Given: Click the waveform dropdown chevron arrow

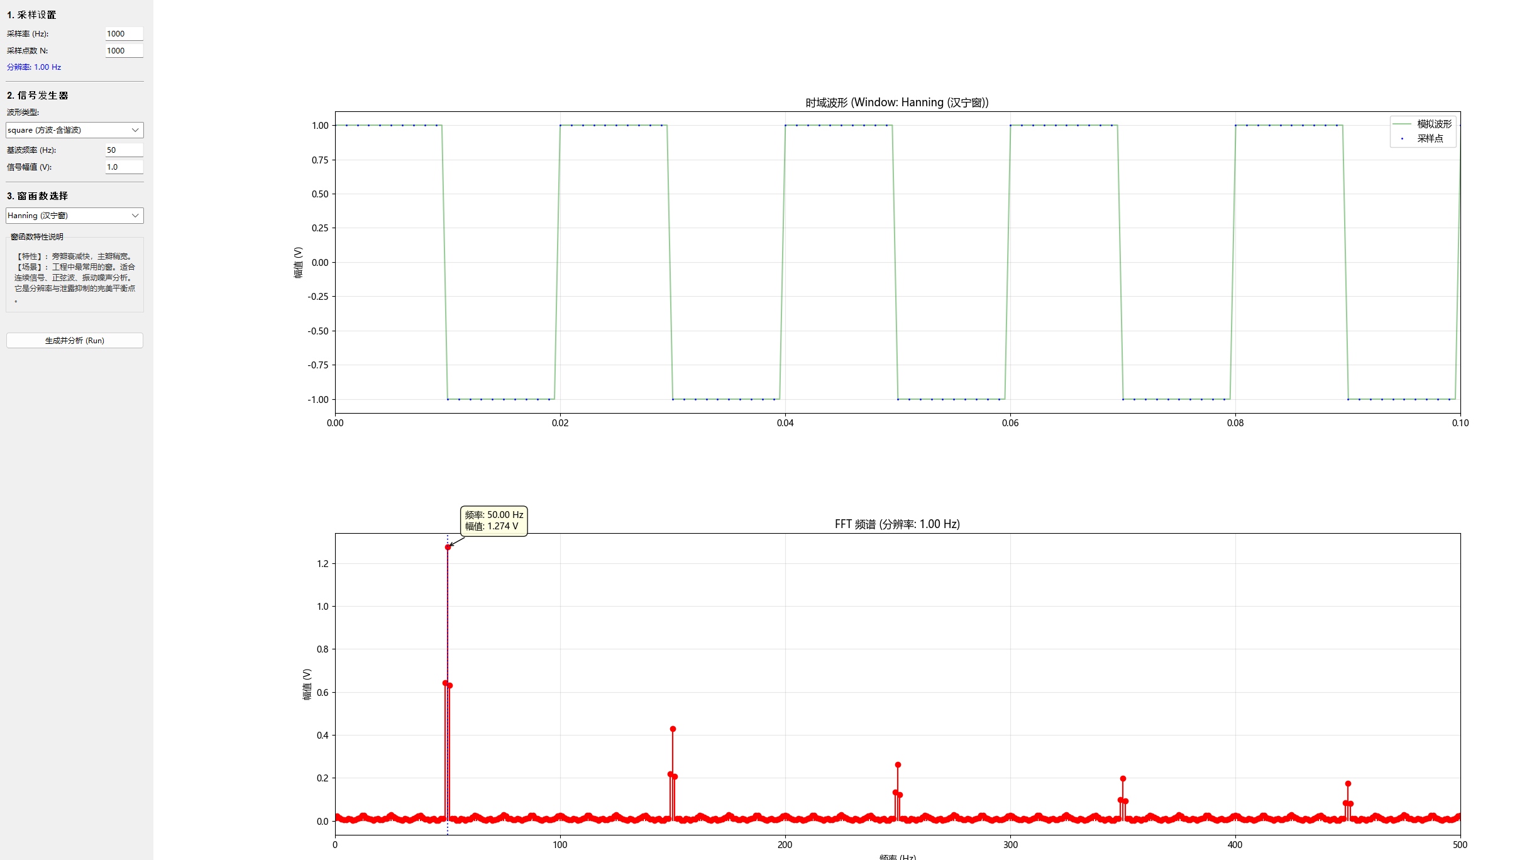Looking at the screenshot, I should (x=135, y=130).
